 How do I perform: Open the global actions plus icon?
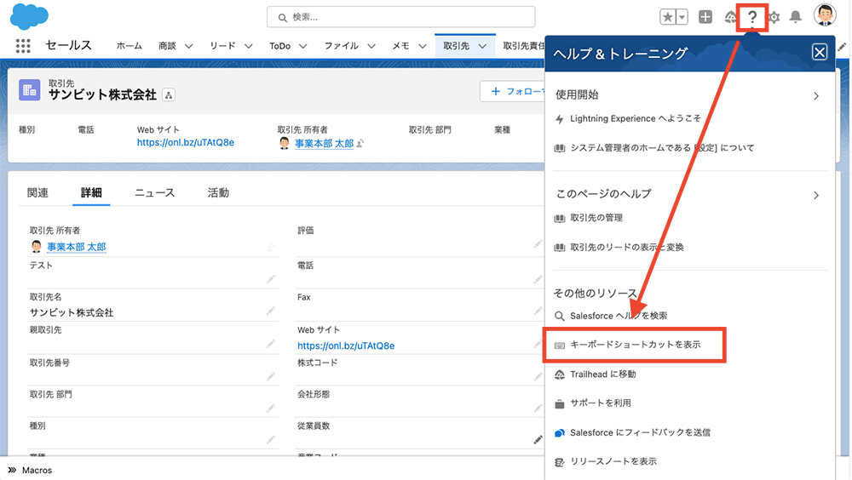click(x=705, y=17)
